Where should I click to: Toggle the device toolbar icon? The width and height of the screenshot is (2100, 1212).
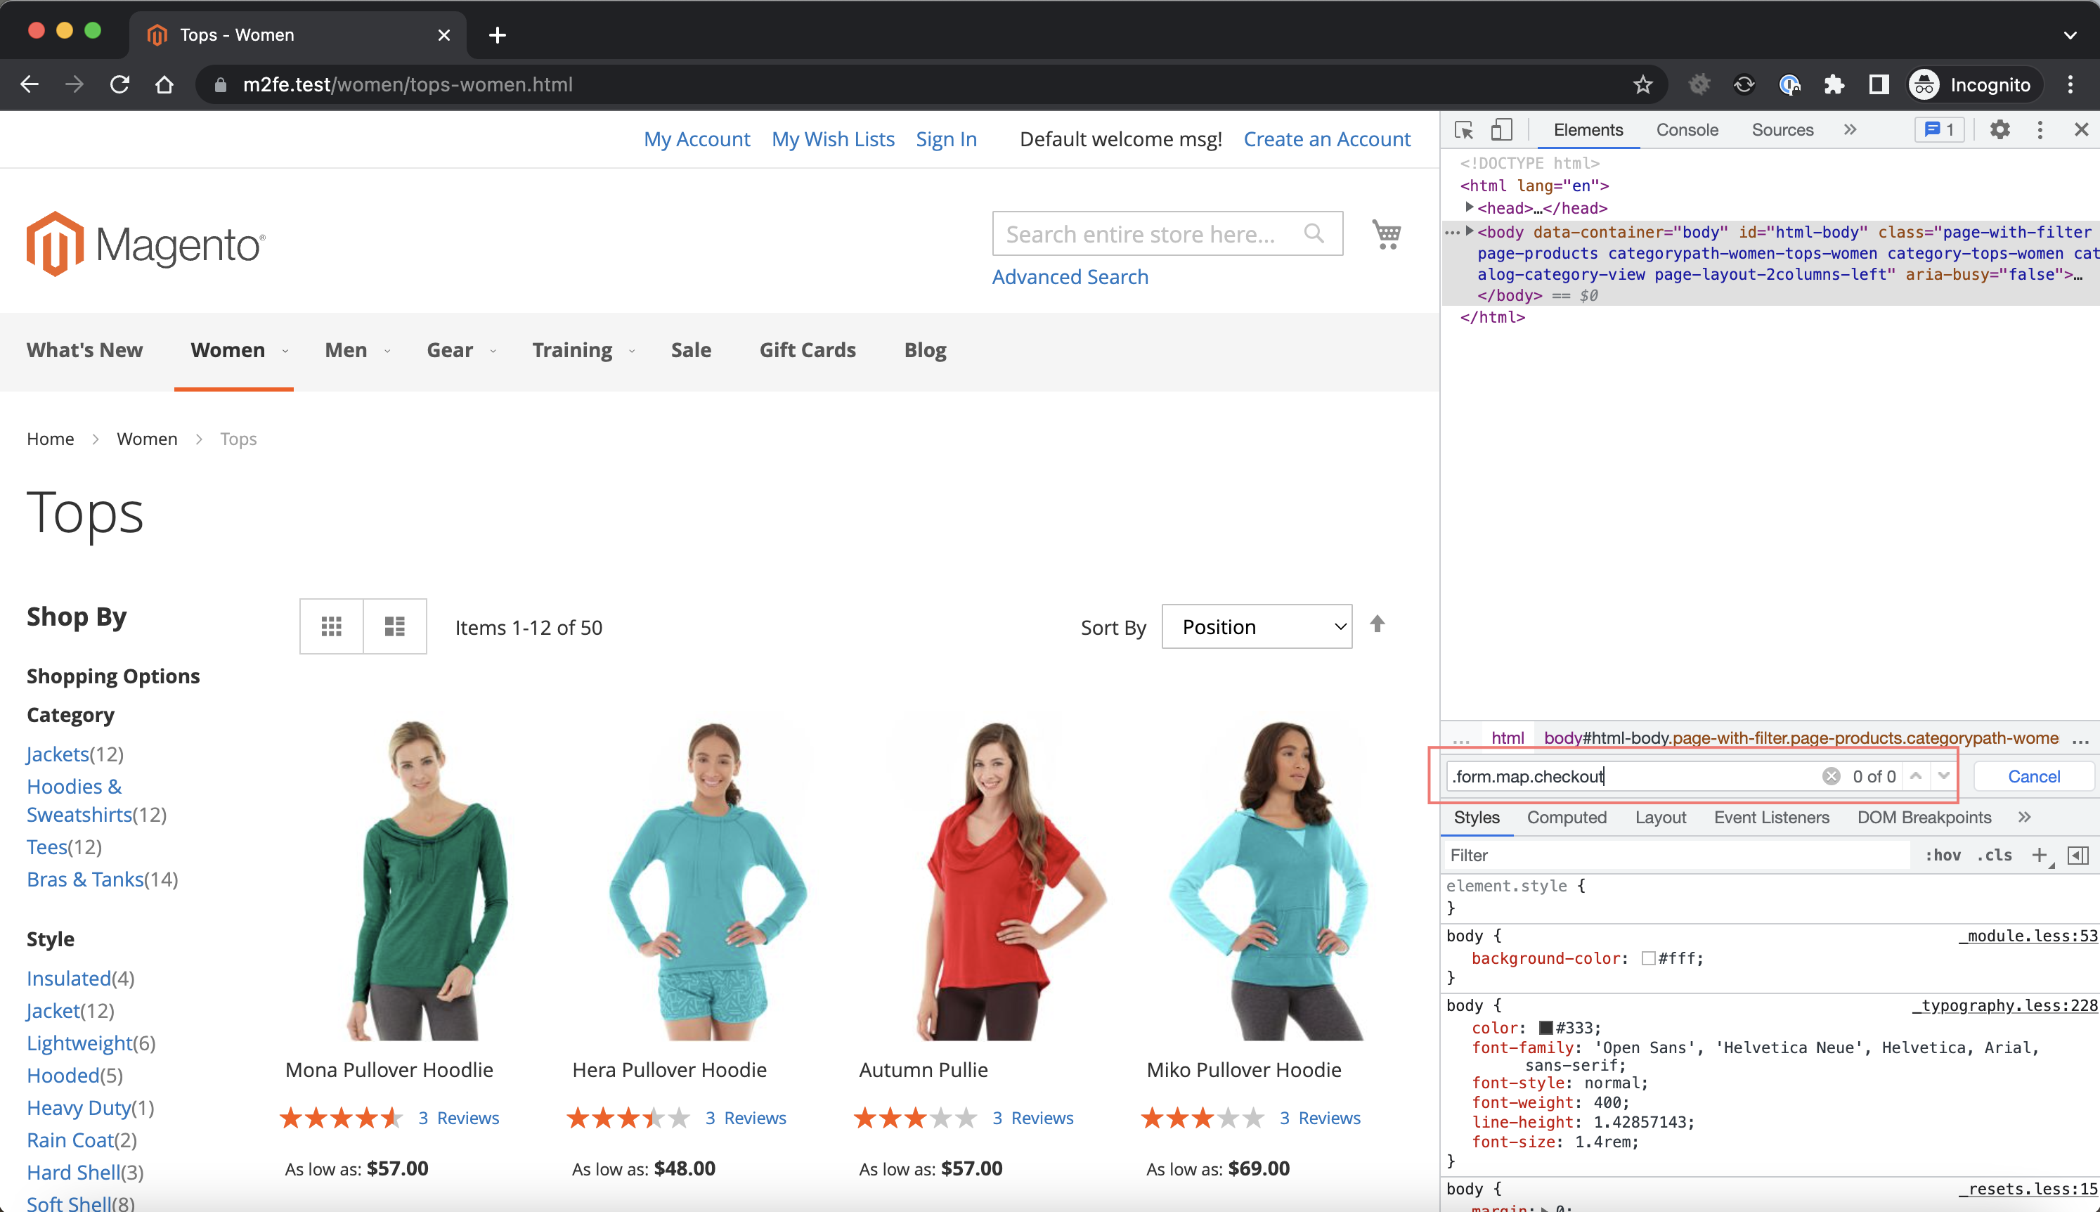click(x=1501, y=130)
